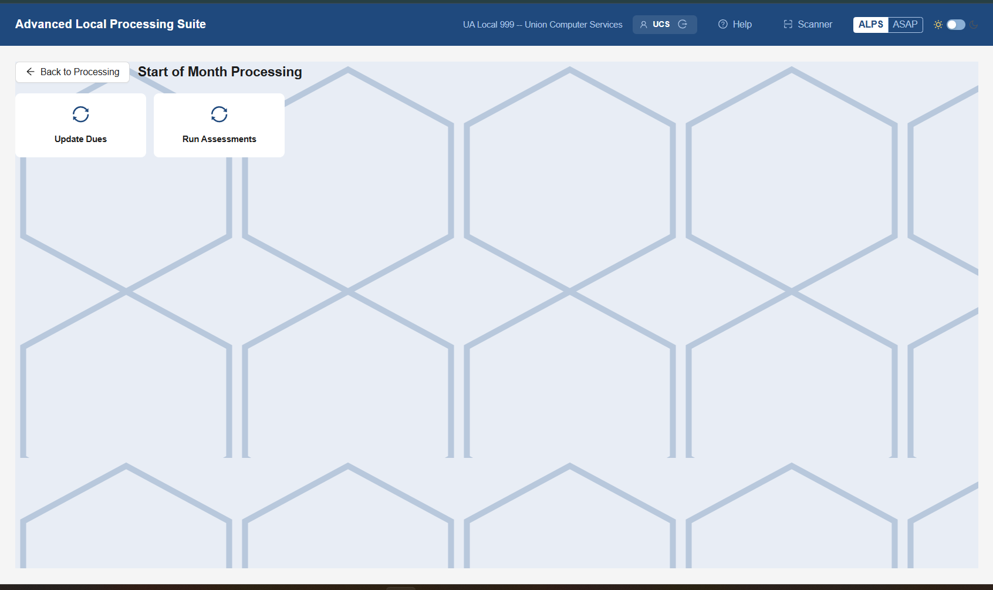Click the Update Dues refresh icon
Screen dimensions: 993x590
80,114
